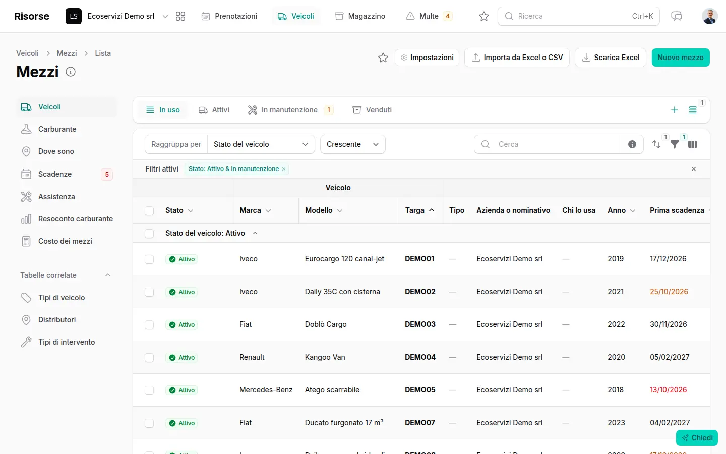Expand the Ecoservizi Demo srl company switcher
Viewport: 726px width, 454px height.
coord(117,16)
